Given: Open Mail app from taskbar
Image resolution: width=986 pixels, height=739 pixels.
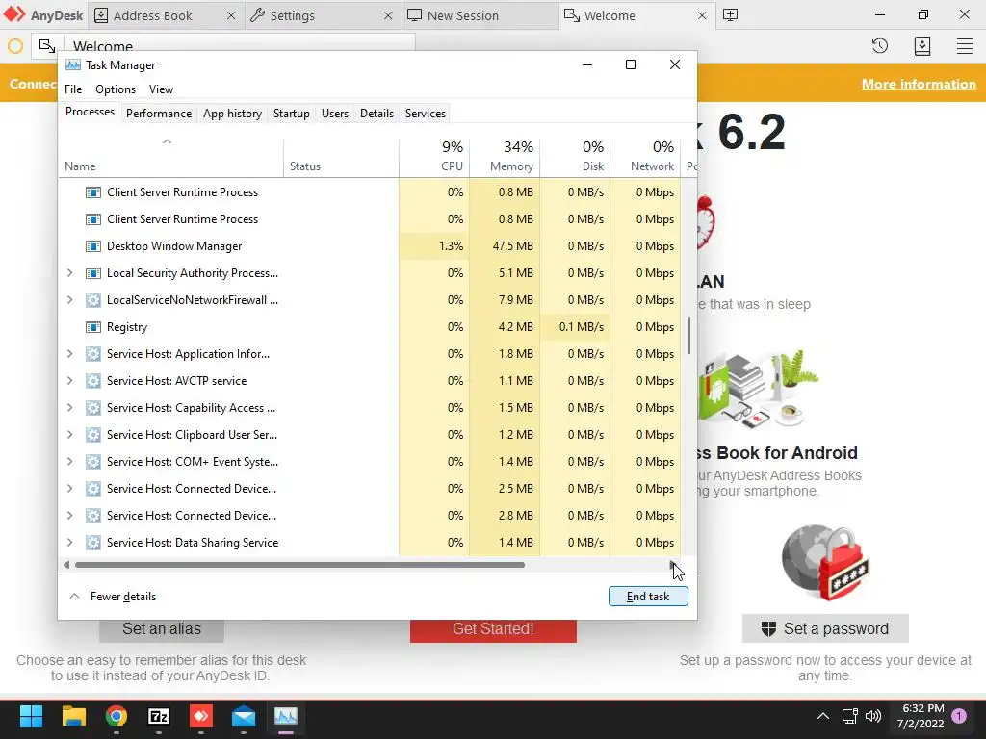Looking at the screenshot, I should click(x=244, y=716).
